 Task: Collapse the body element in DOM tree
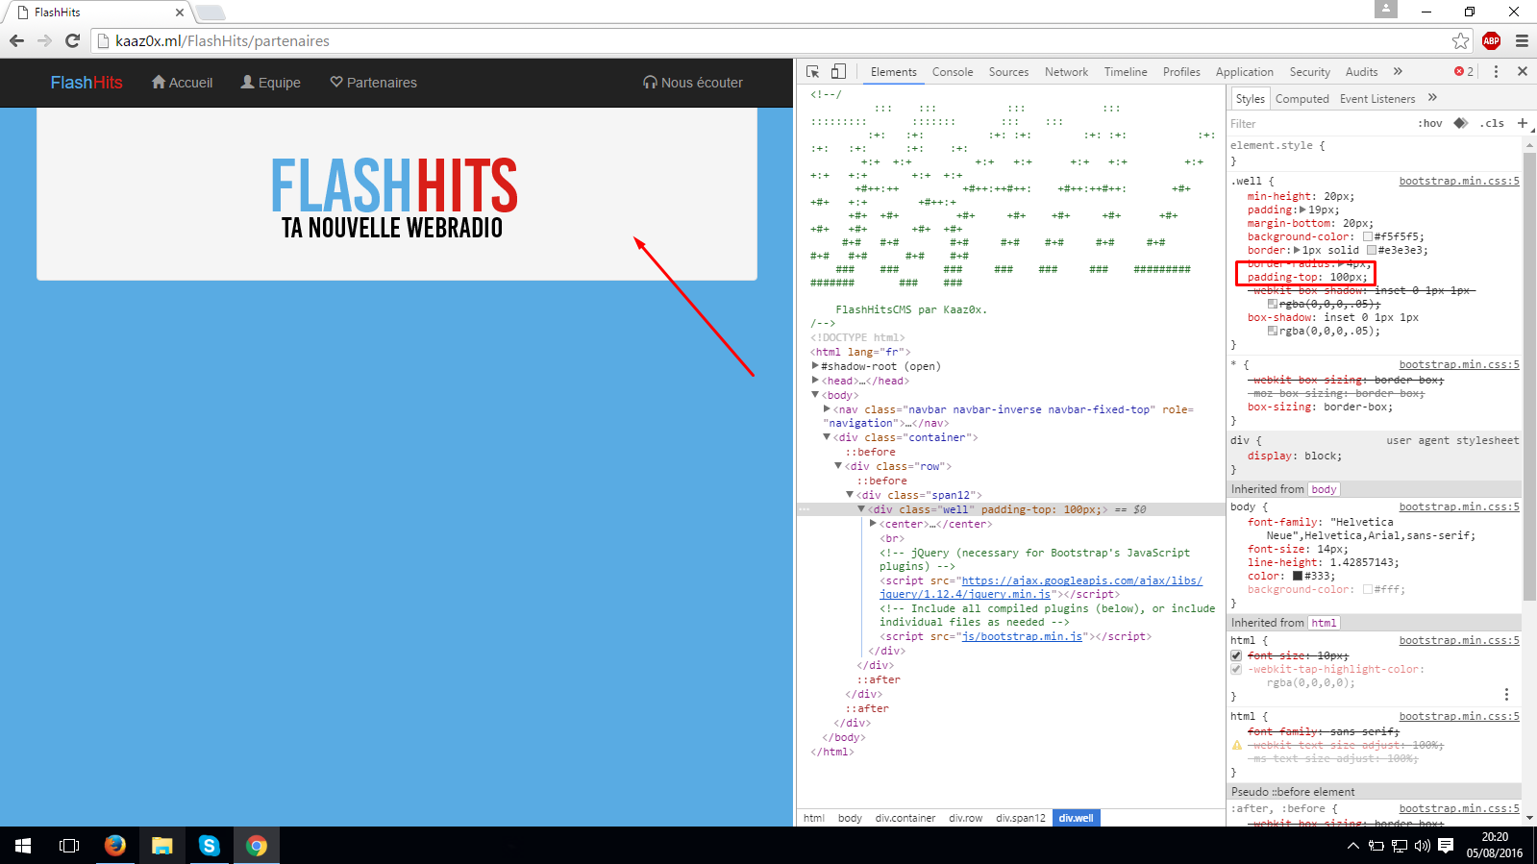click(815, 395)
